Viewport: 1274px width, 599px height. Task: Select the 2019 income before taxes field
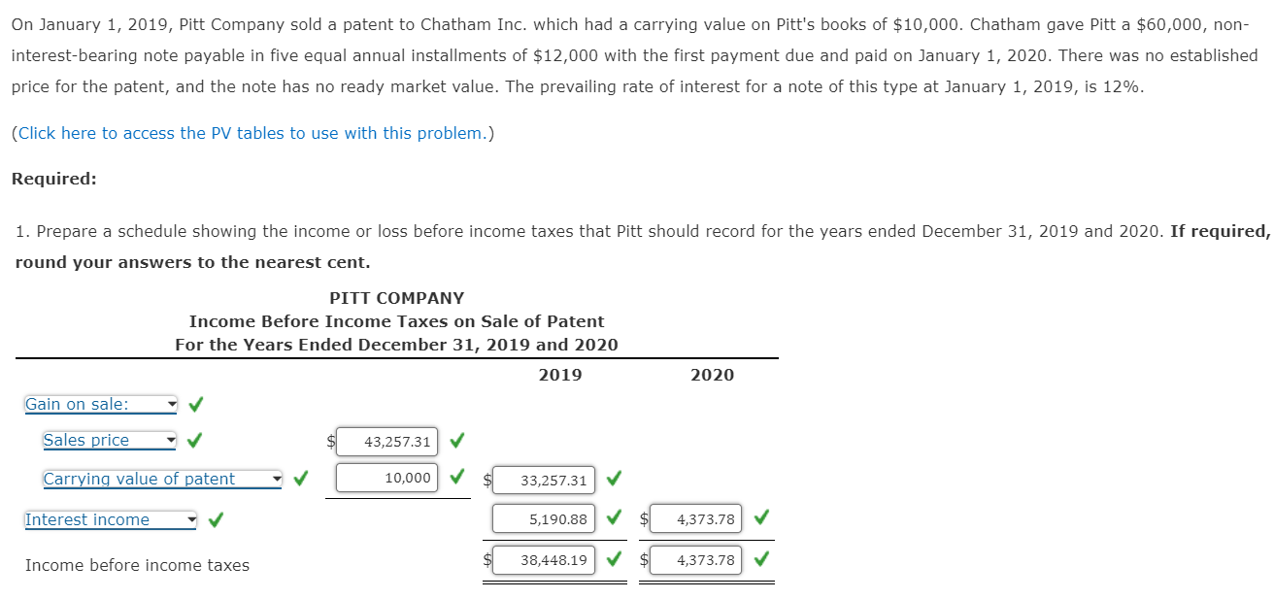click(x=545, y=559)
